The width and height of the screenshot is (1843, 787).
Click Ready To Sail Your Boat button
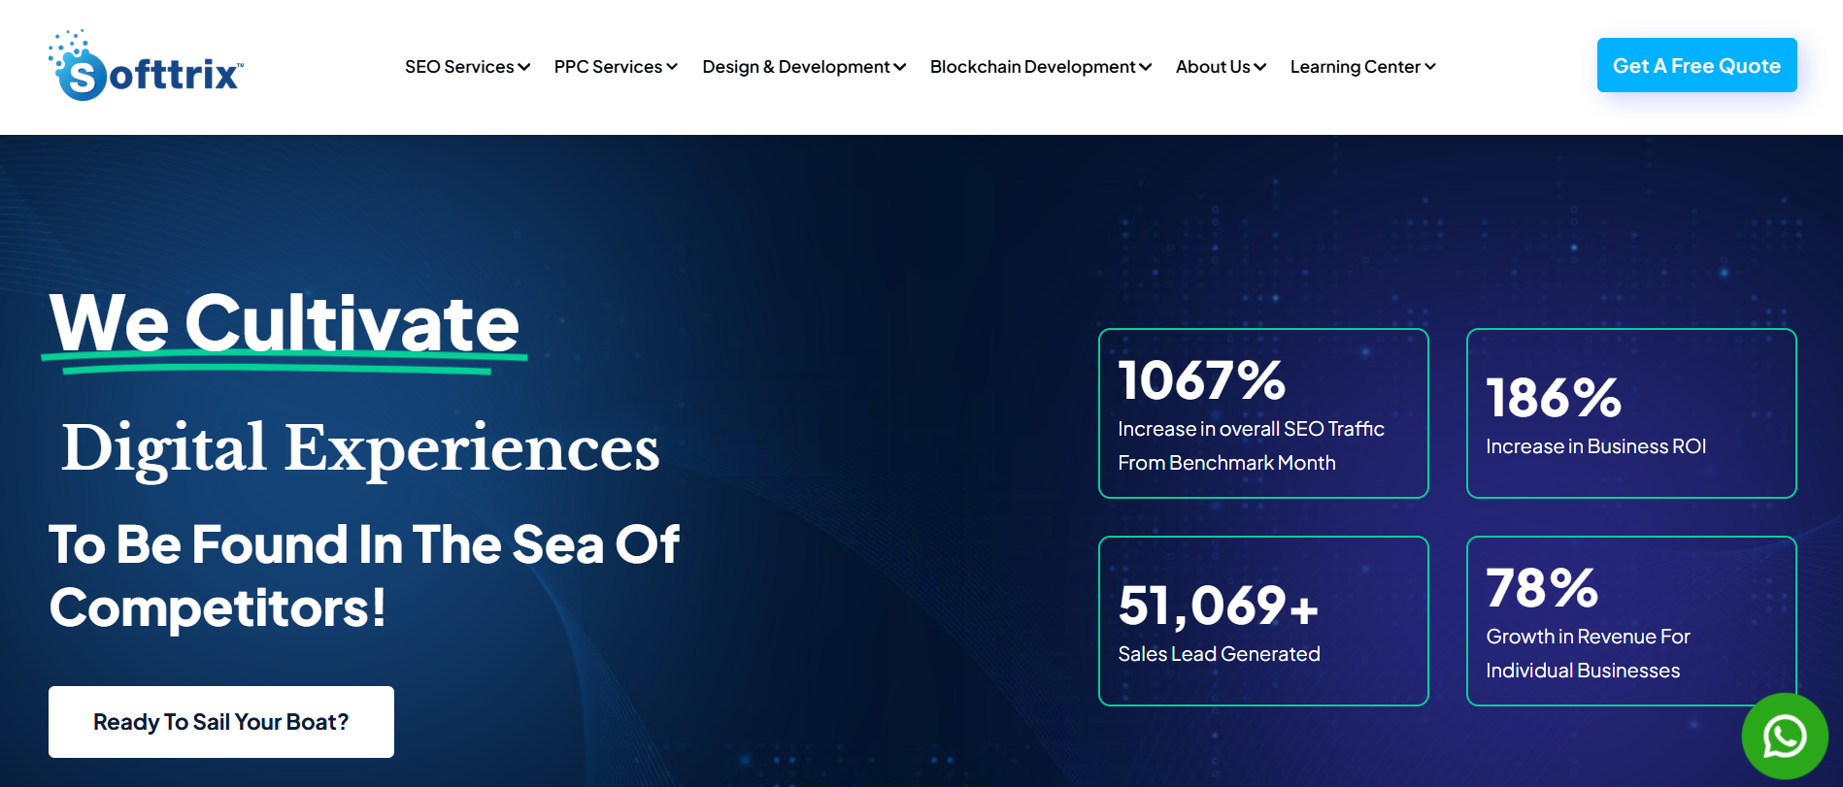tap(221, 722)
